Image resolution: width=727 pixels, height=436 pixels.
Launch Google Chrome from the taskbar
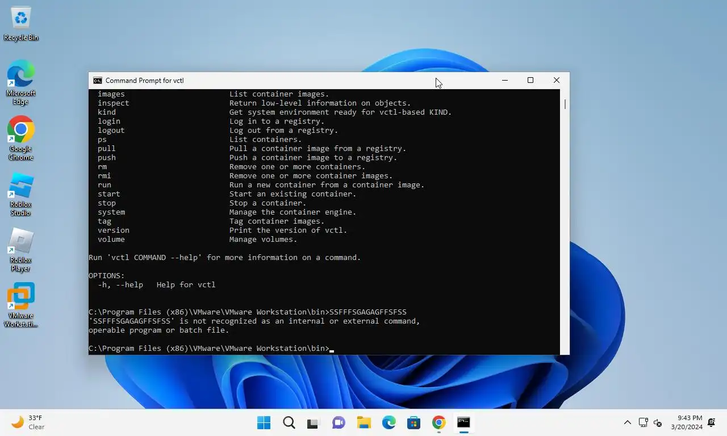tap(438, 422)
